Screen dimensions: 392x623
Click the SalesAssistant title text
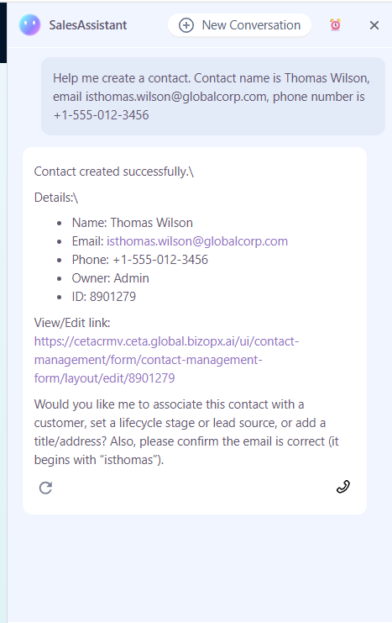coord(88,25)
